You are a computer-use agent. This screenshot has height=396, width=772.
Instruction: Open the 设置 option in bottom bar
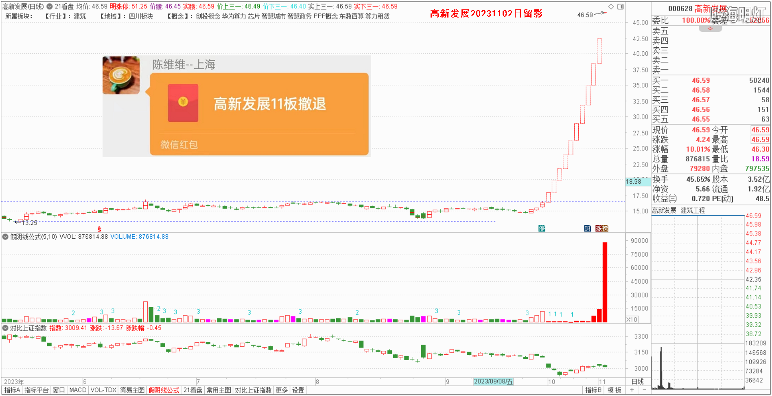(x=298, y=390)
